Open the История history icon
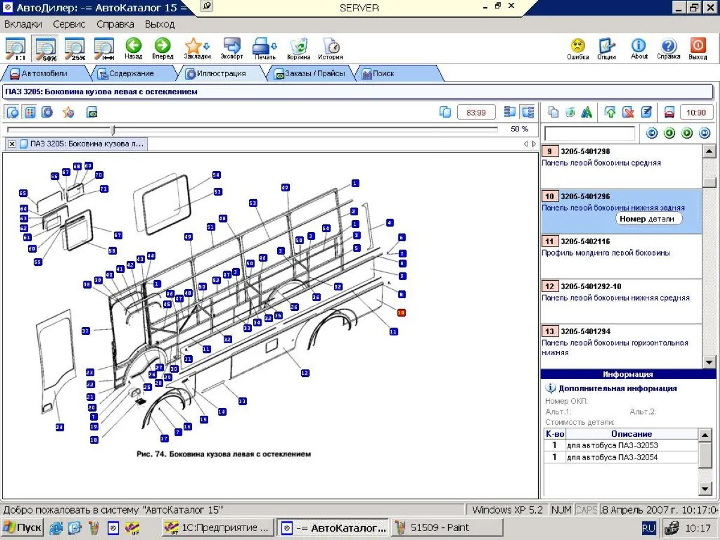 [331, 49]
